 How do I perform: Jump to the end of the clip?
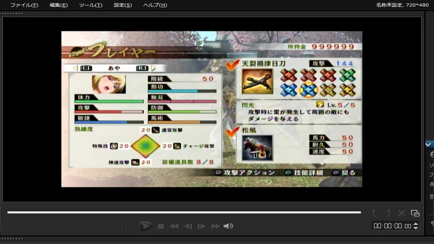coord(215,226)
